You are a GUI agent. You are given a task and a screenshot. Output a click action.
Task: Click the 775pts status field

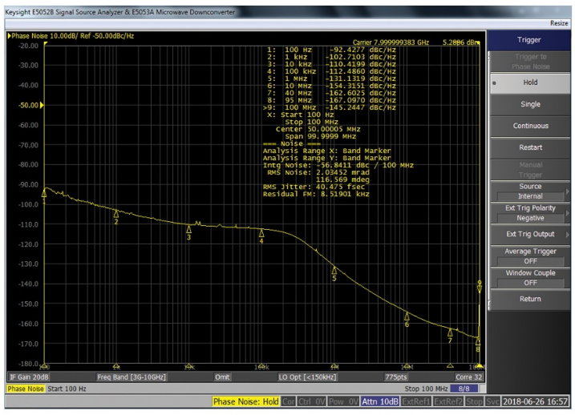pos(395,377)
